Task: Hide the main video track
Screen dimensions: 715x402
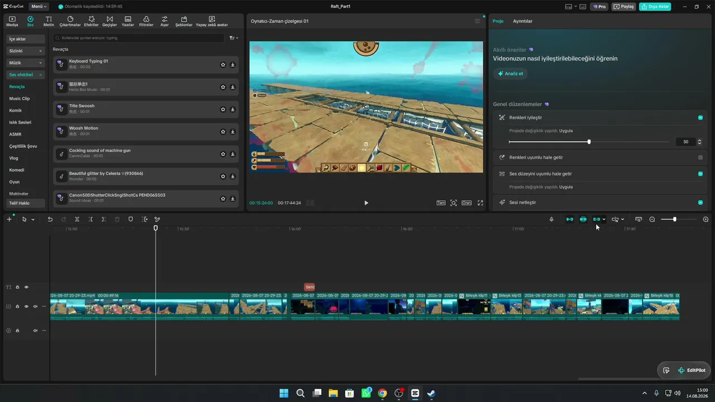Action: [26, 307]
